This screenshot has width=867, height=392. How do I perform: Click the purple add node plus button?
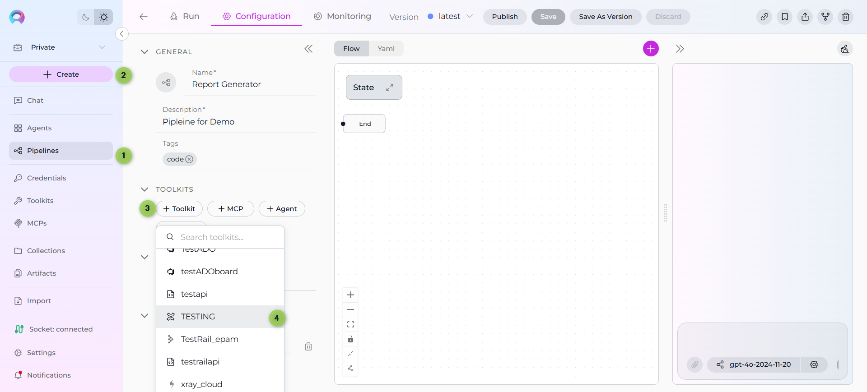(x=650, y=49)
